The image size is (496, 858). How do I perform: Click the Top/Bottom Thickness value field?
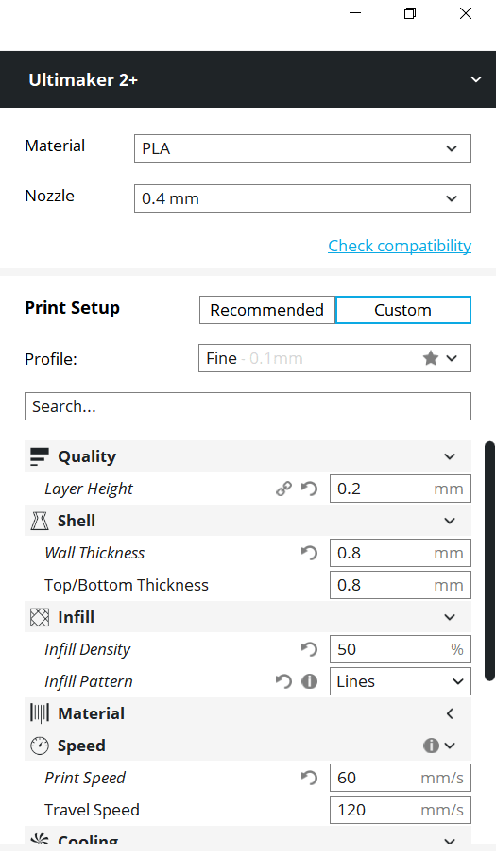(x=401, y=585)
